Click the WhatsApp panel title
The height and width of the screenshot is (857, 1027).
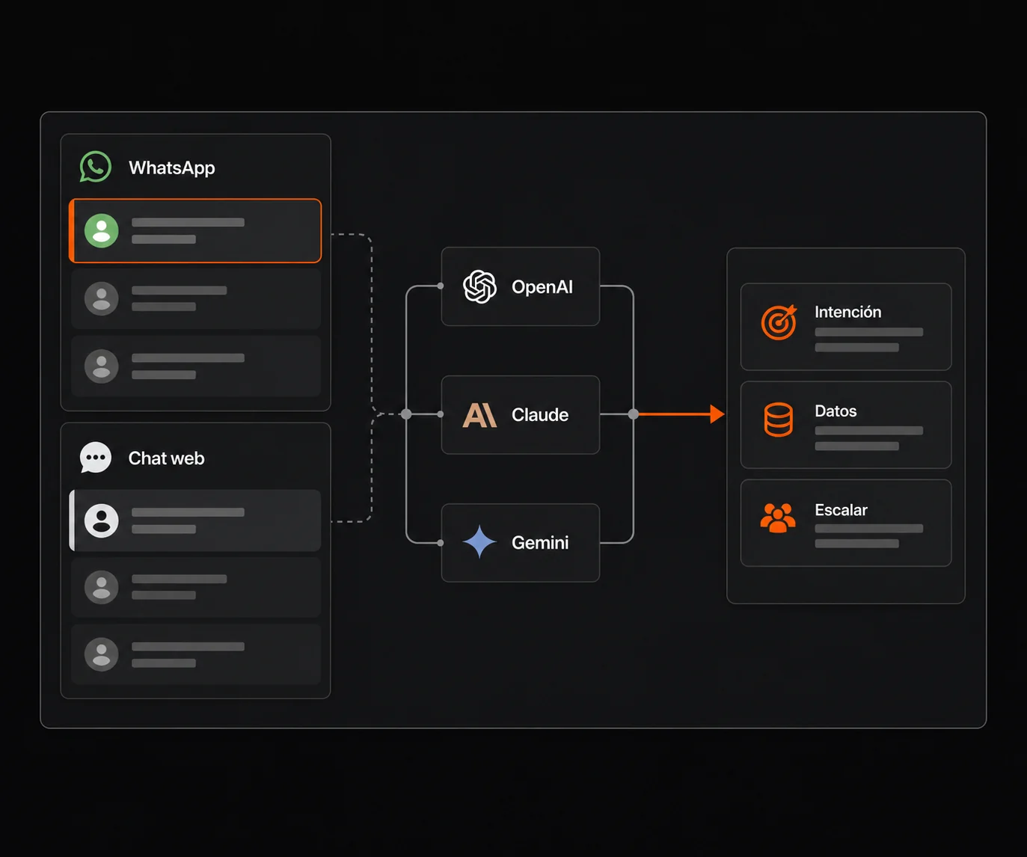point(172,168)
